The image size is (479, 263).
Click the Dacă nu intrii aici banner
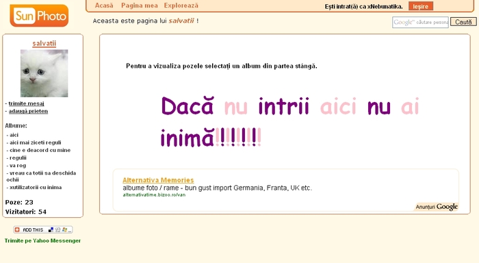pyautogui.click(x=290, y=123)
